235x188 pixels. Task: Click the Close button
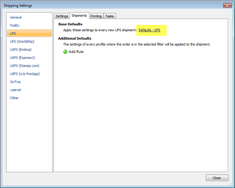pos(217,178)
